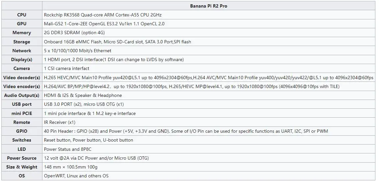Image resolution: width=379 pixels, height=181 pixels.
Task: Click the 'USB port' row label
Action: (22, 104)
